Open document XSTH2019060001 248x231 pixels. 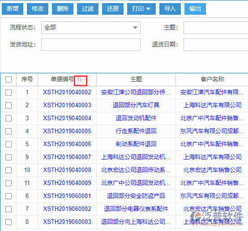[67, 196]
